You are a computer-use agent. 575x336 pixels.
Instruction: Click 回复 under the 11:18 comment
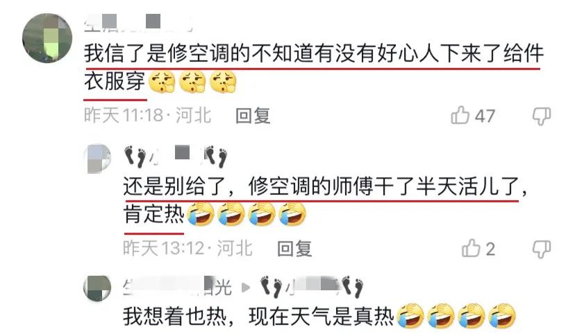click(253, 116)
